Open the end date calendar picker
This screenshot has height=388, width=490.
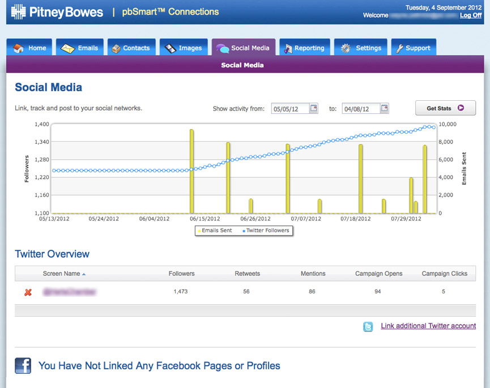[385, 108]
